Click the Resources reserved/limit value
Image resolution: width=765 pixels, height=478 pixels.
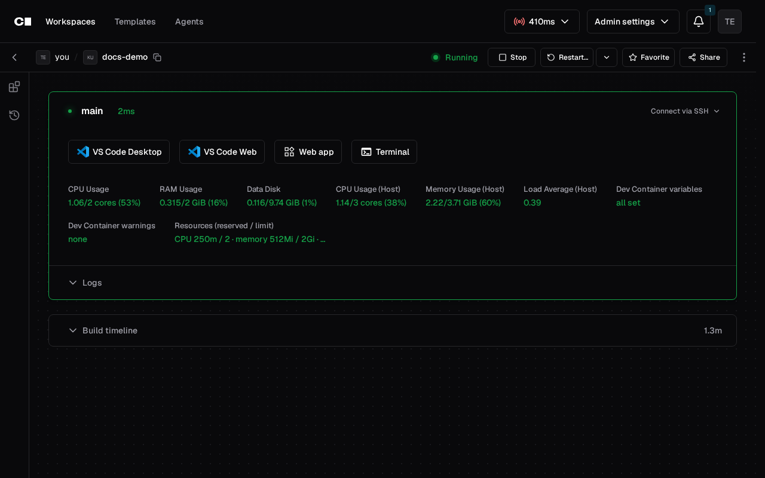[x=250, y=239]
